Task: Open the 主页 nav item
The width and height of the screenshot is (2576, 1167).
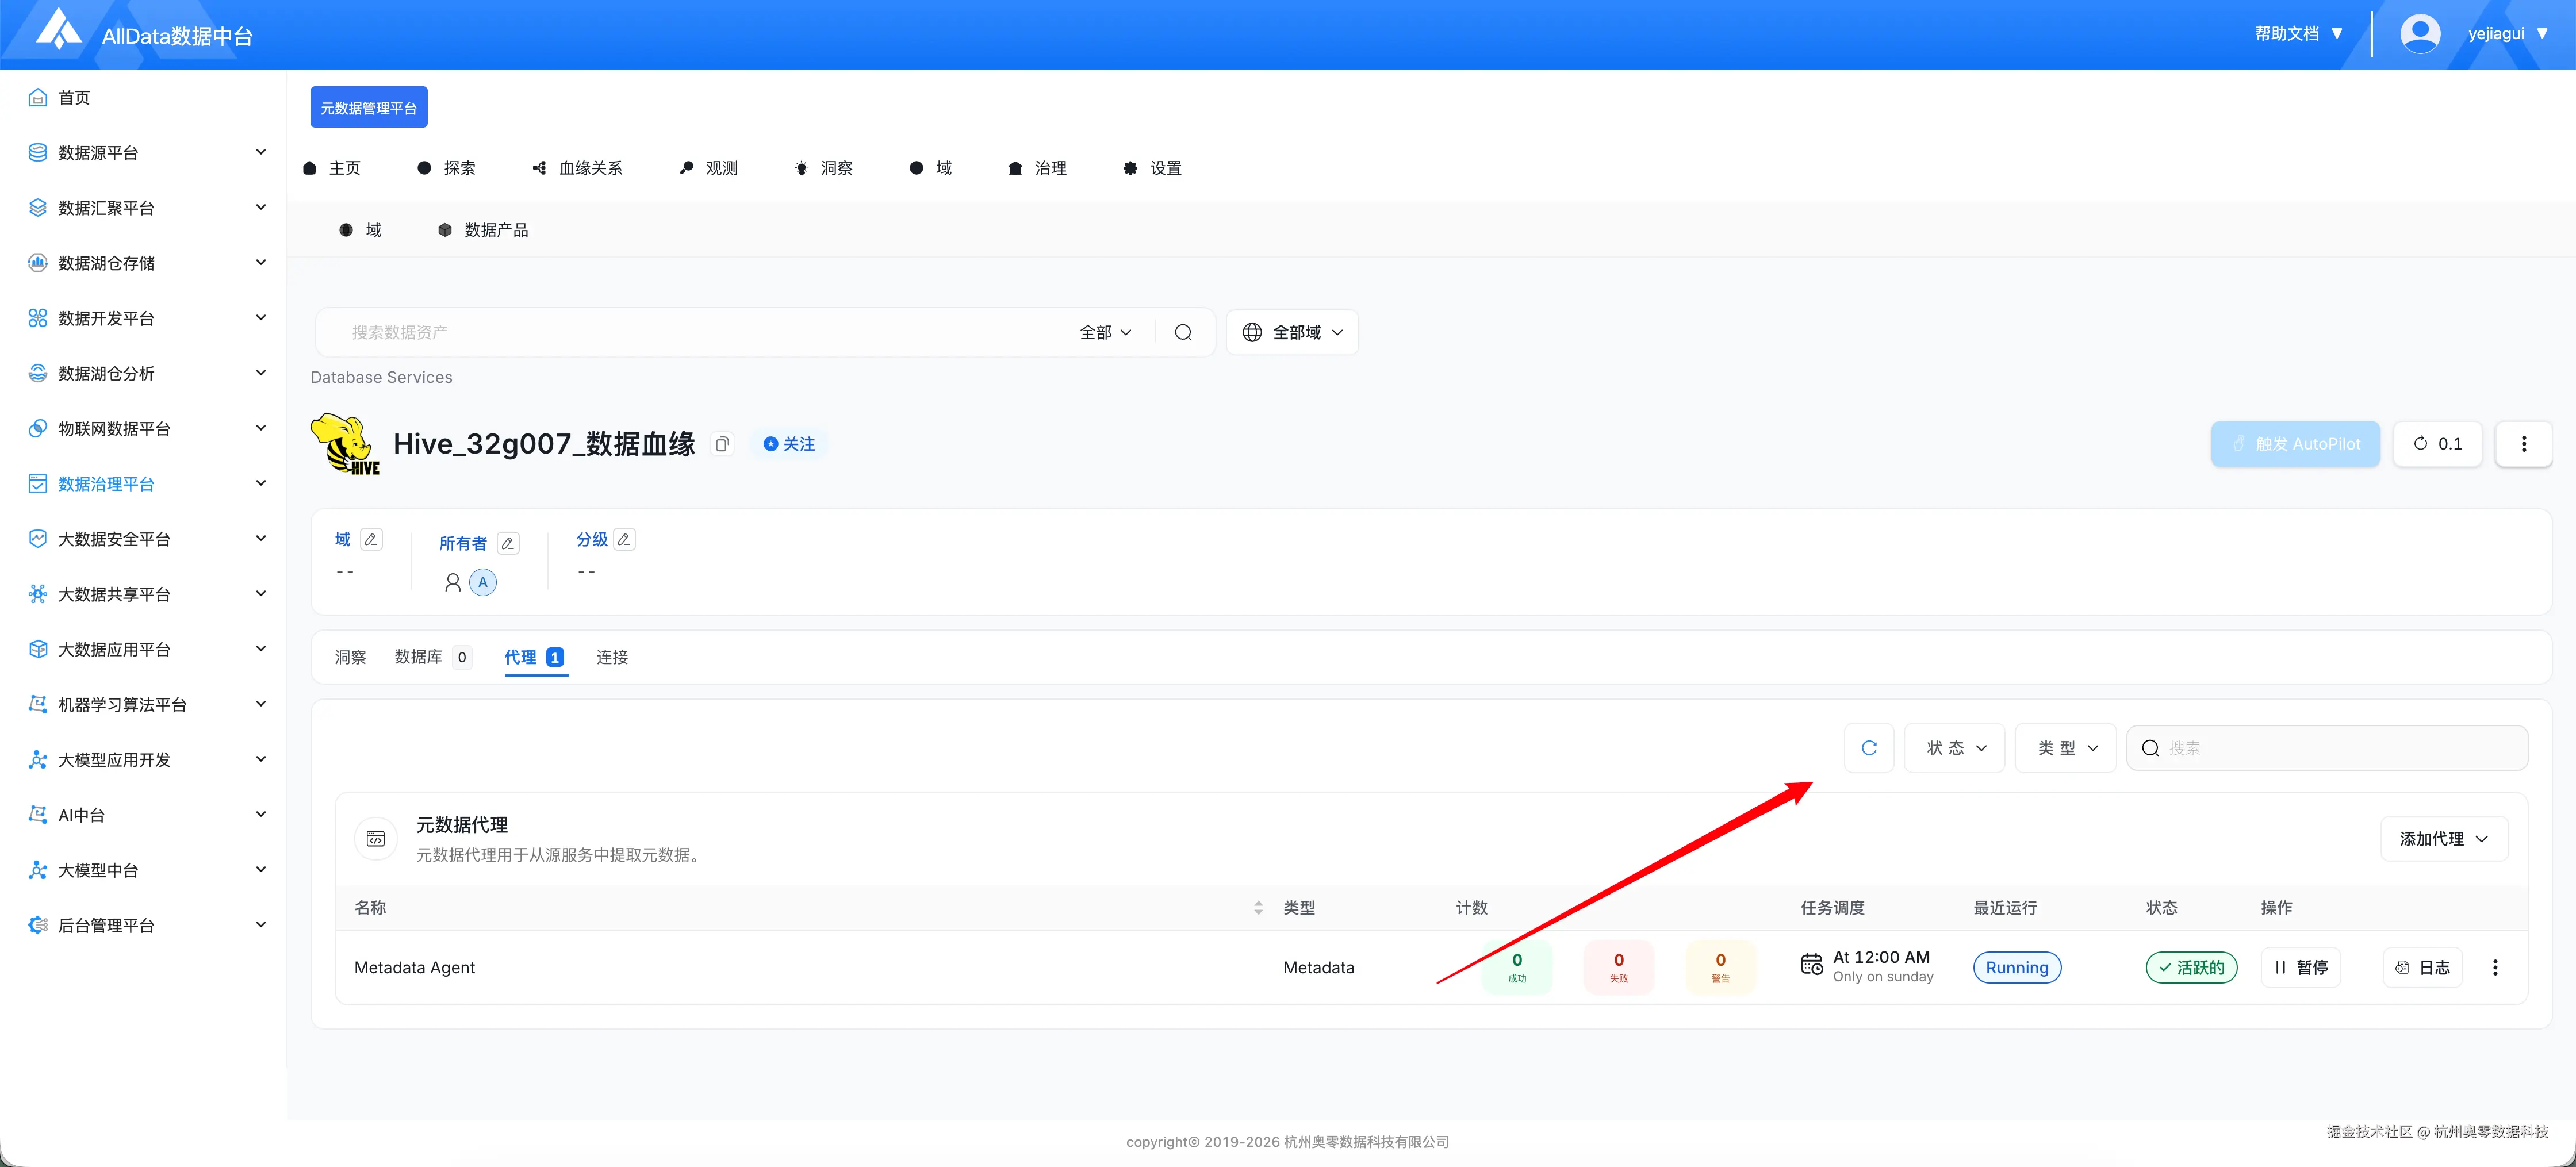Action: [x=332, y=168]
